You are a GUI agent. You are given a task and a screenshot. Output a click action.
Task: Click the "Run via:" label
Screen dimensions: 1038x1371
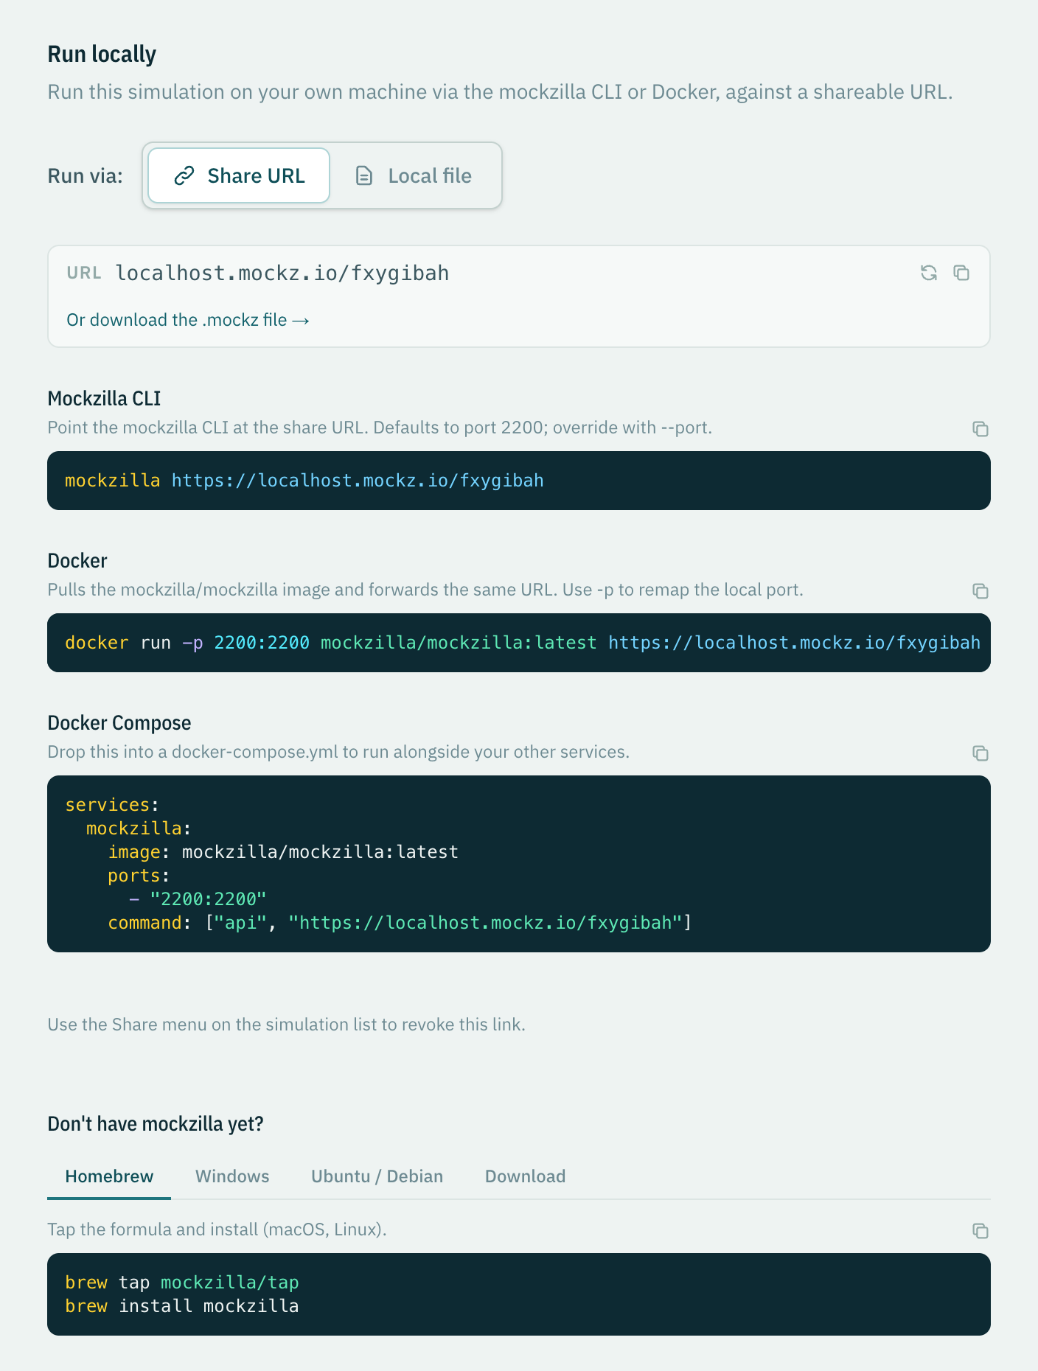(86, 176)
